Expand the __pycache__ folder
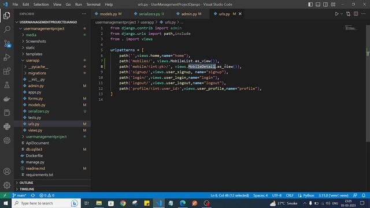 [38, 66]
